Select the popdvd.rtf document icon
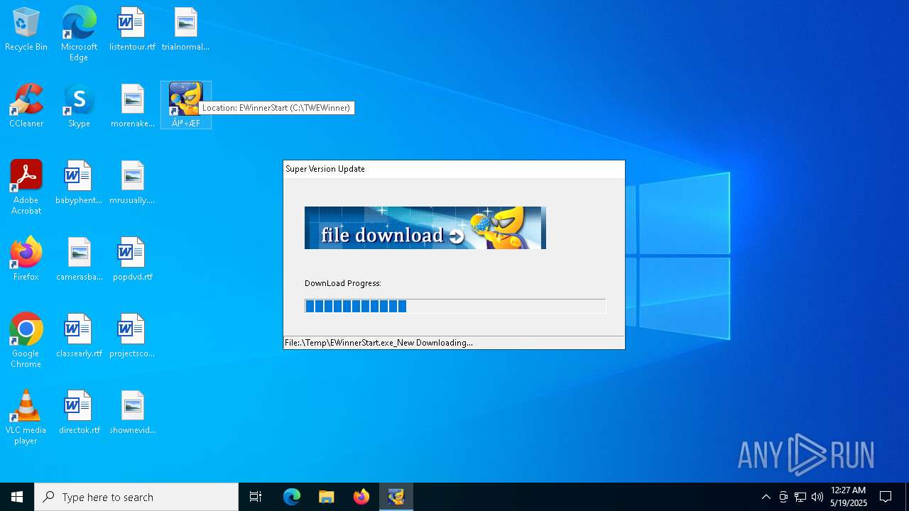Image resolution: width=909 pixels, height=511 pixels. pos(132,259)
